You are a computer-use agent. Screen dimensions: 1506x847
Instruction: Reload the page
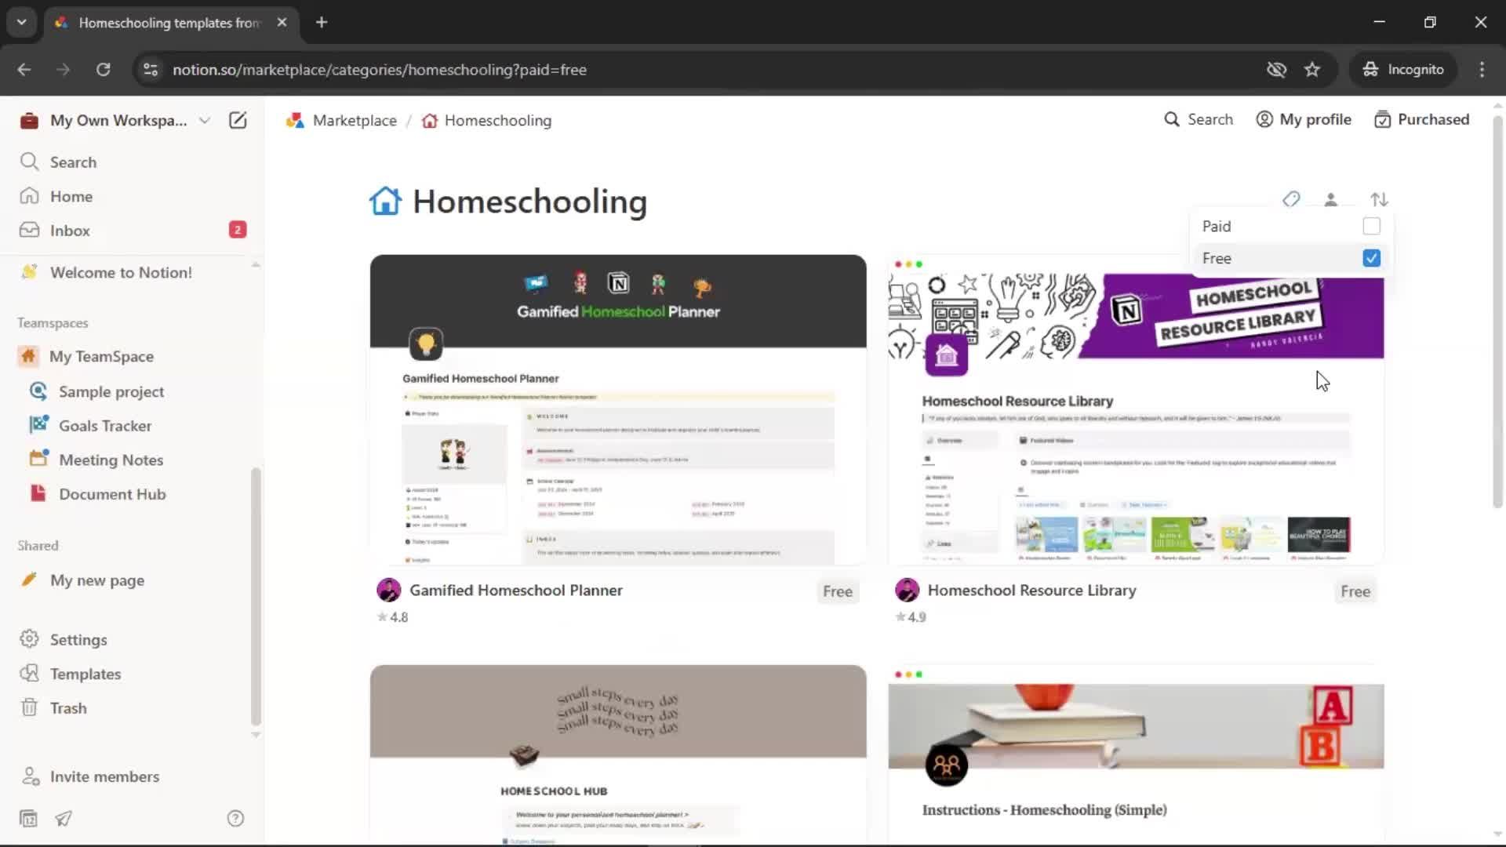tap(103, 69)
